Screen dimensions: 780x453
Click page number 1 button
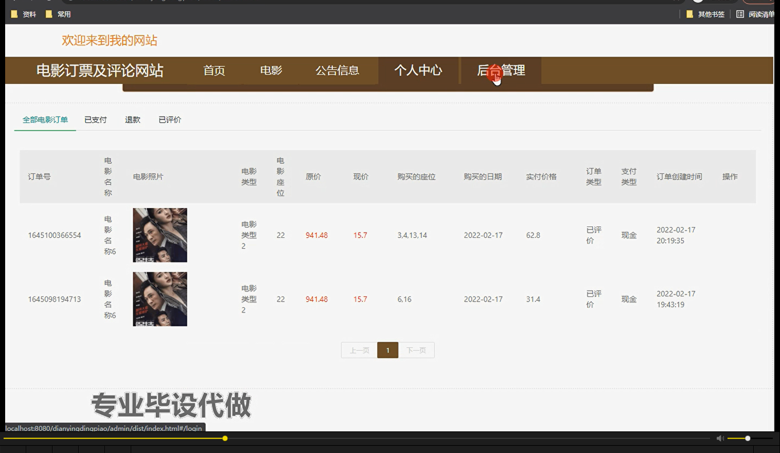[x=388, y=350]
